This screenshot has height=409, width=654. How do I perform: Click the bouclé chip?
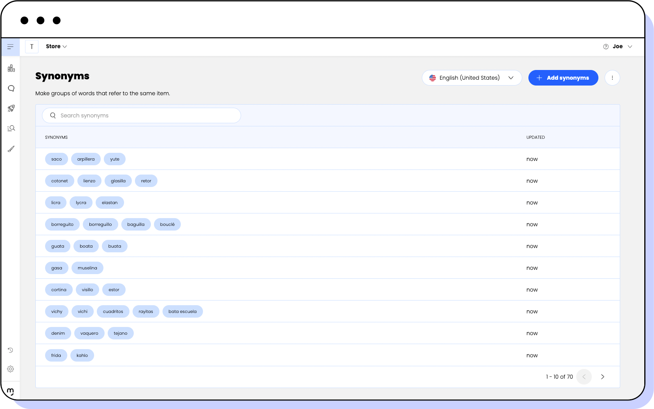[167, 224]
